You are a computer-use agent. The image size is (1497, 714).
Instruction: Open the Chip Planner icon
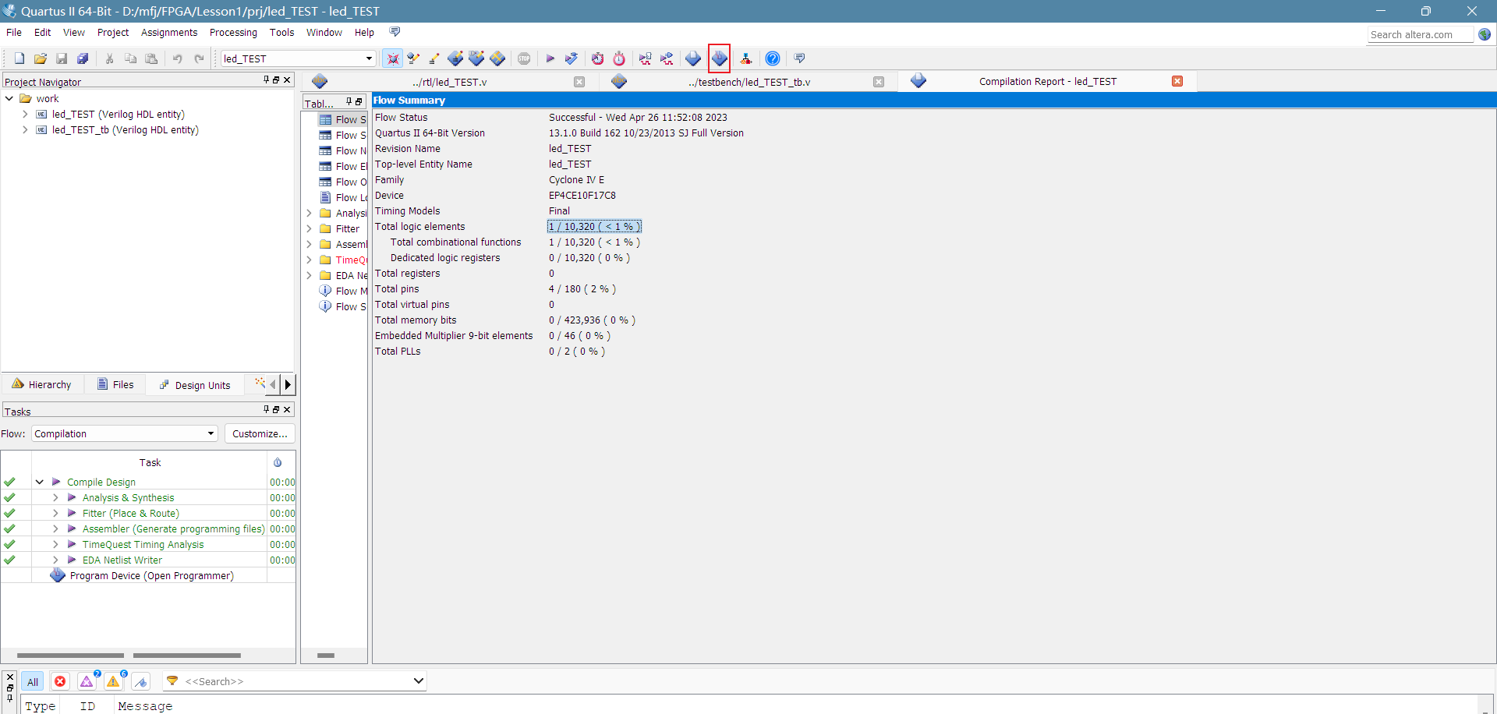click(x=476, y=58)
